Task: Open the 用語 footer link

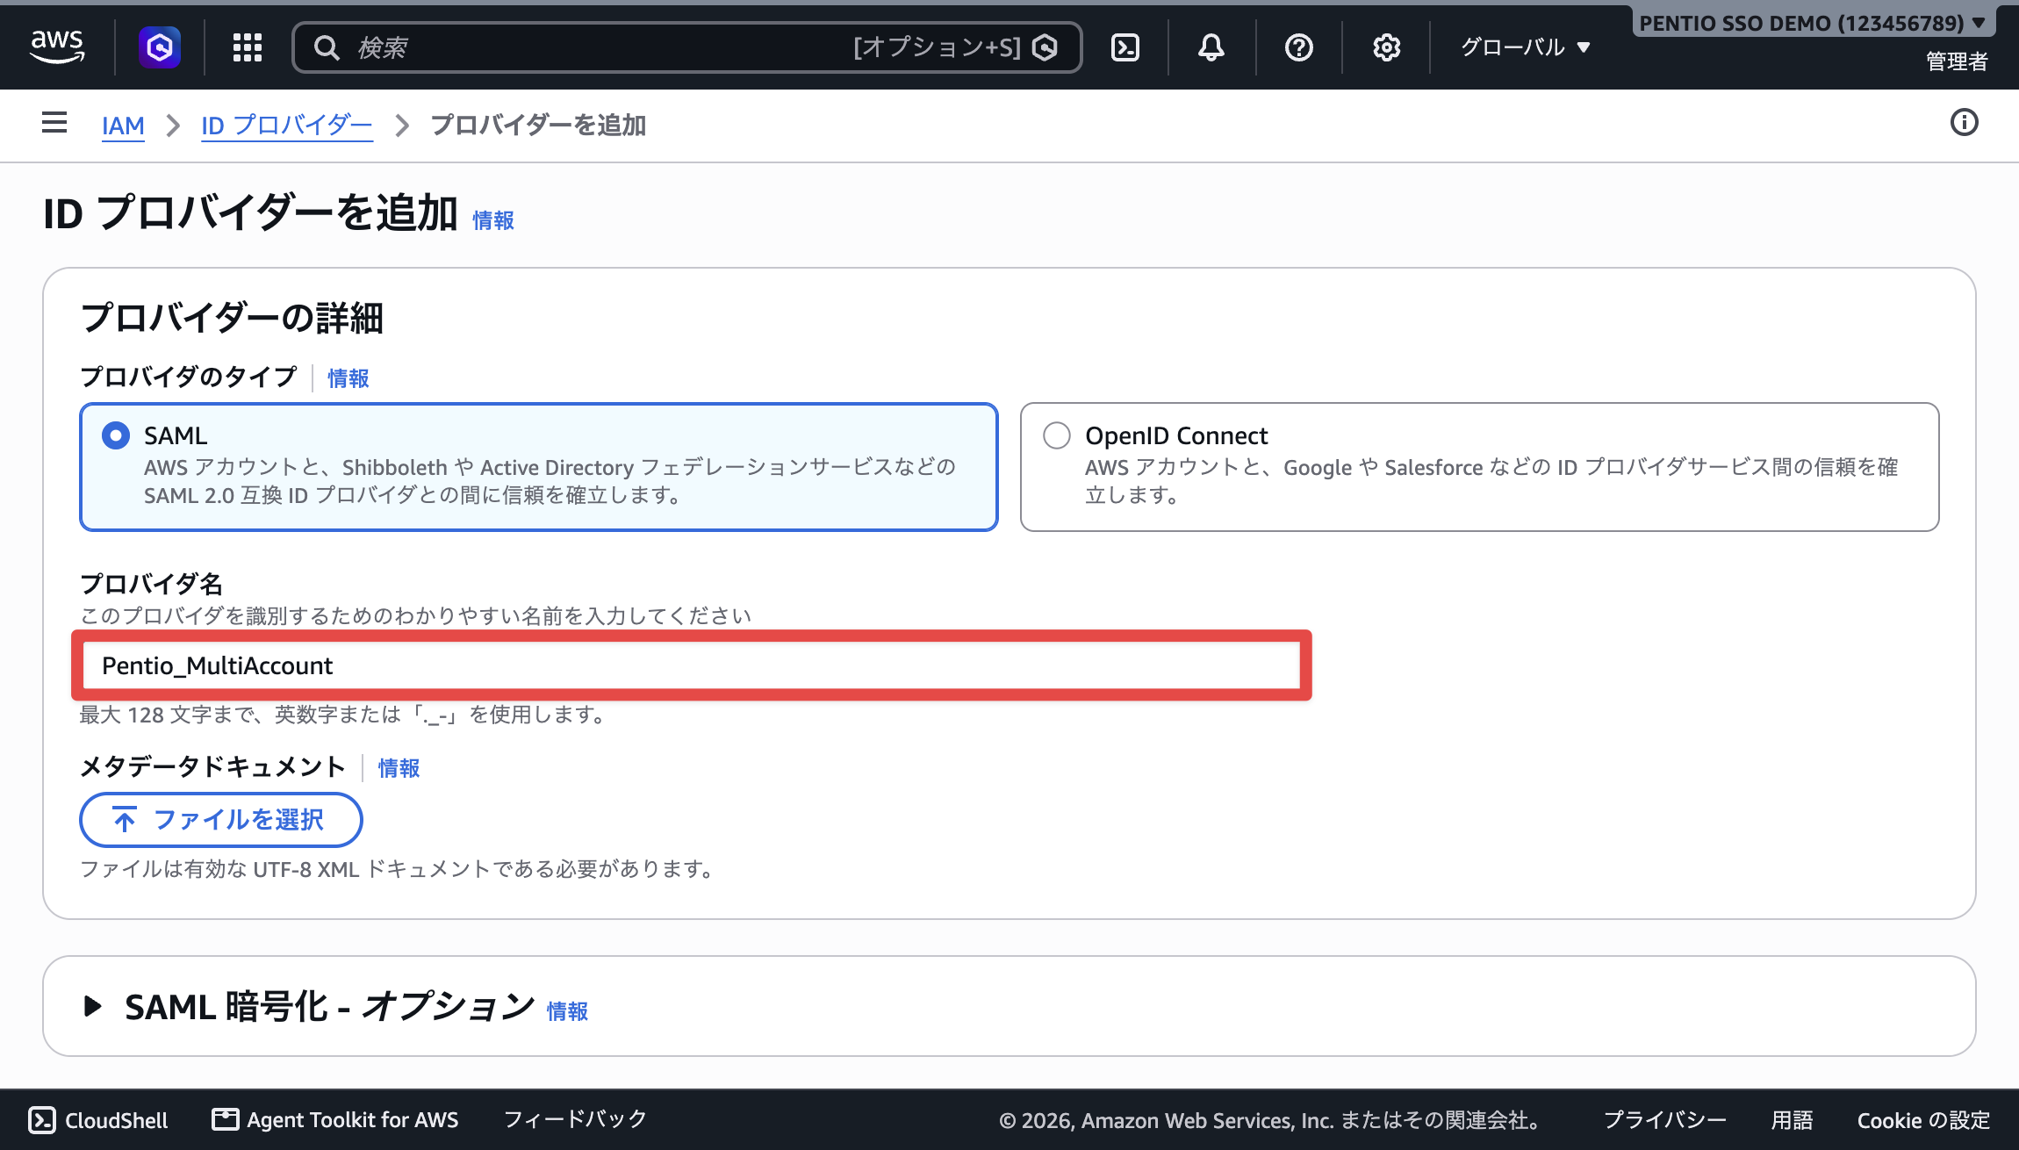Action: point(1792,1120)
